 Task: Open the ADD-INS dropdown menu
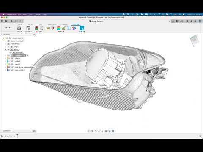point(28,32)
